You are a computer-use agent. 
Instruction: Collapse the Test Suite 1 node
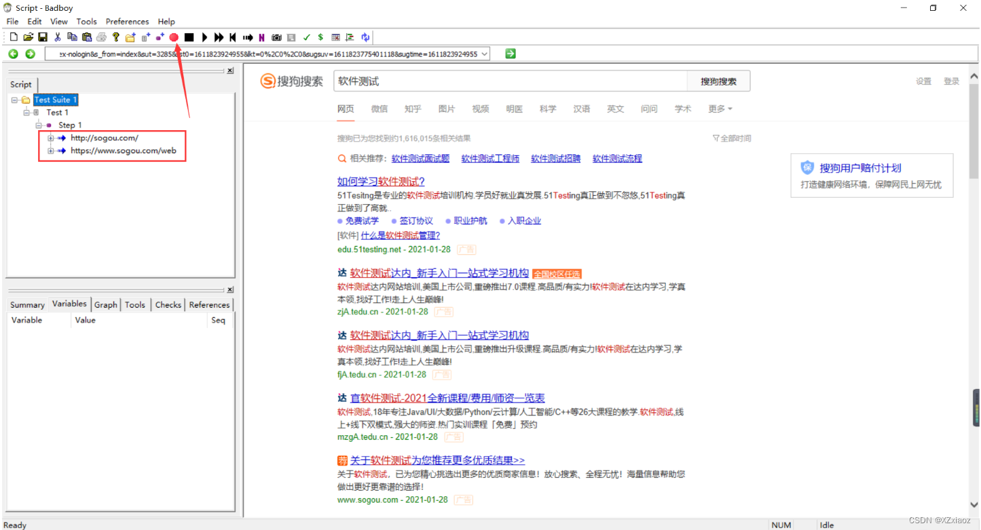(14, 100)
